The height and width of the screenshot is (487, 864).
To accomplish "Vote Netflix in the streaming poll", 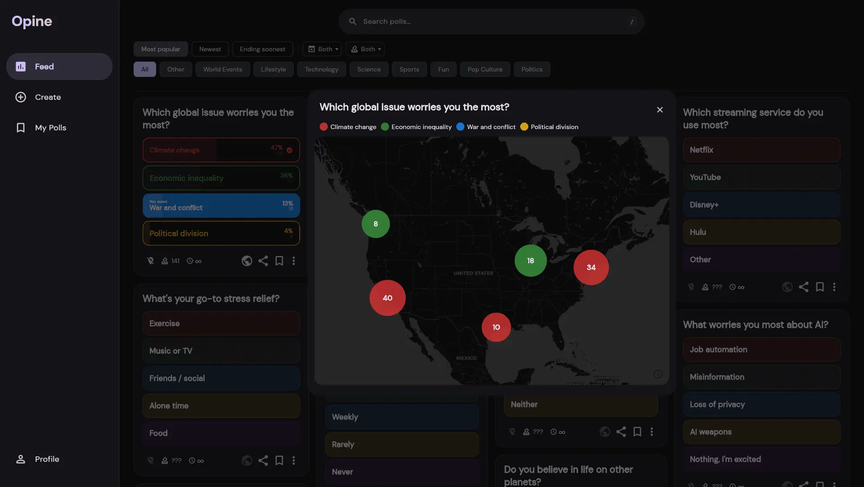I will click(761, 150).
